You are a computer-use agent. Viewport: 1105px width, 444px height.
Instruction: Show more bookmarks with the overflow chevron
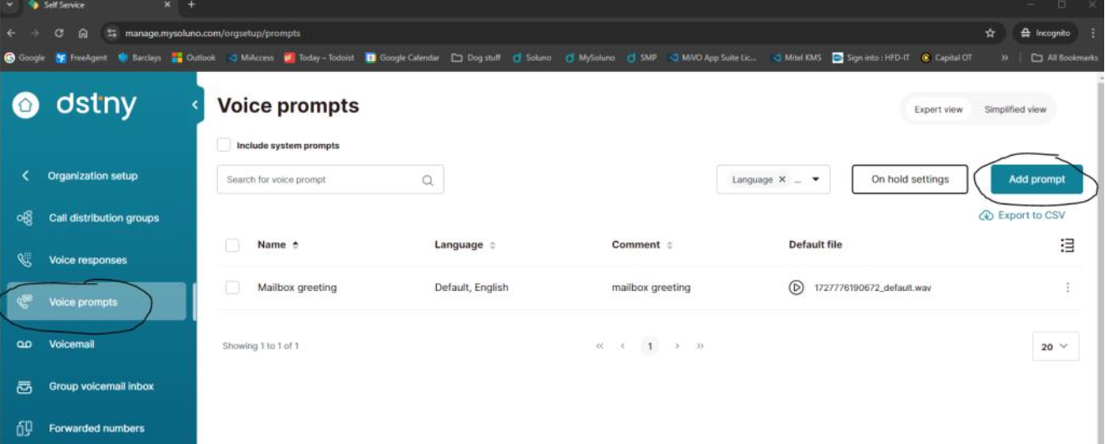click(x=1004, y=58)
